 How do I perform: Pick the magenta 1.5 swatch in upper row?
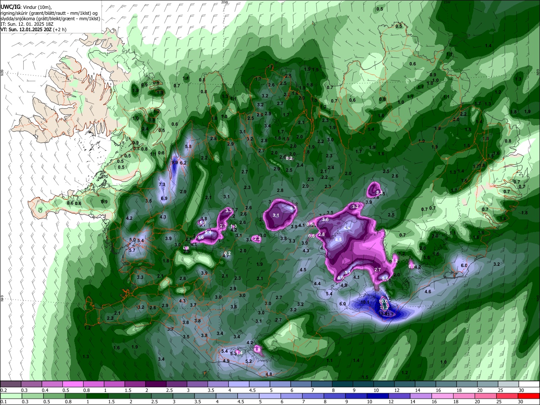(x=135, y=384)
